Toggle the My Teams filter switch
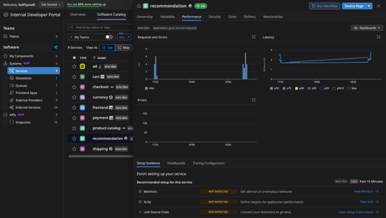The width and height of the screenshot is (386, 218). (109, 37)
